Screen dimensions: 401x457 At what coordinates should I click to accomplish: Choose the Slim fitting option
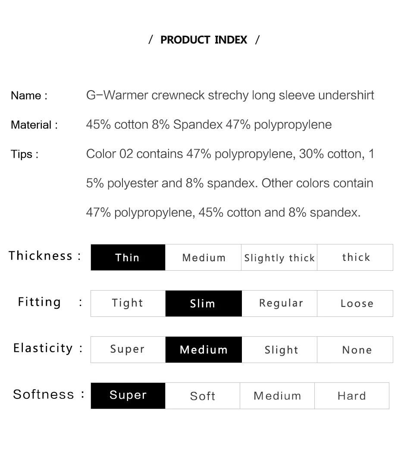tap(204, 304)
